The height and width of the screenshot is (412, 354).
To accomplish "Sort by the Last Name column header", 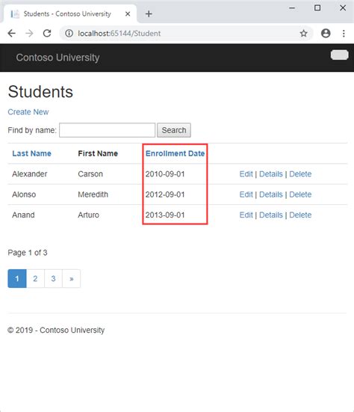I will pyautogui.click(x=32, y=153).
